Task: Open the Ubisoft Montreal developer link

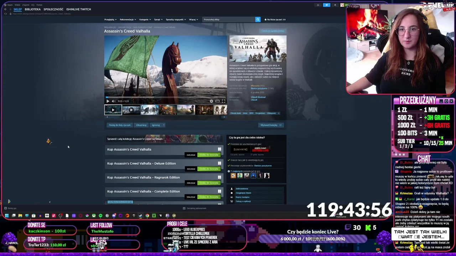Action: tap(258, 97)
